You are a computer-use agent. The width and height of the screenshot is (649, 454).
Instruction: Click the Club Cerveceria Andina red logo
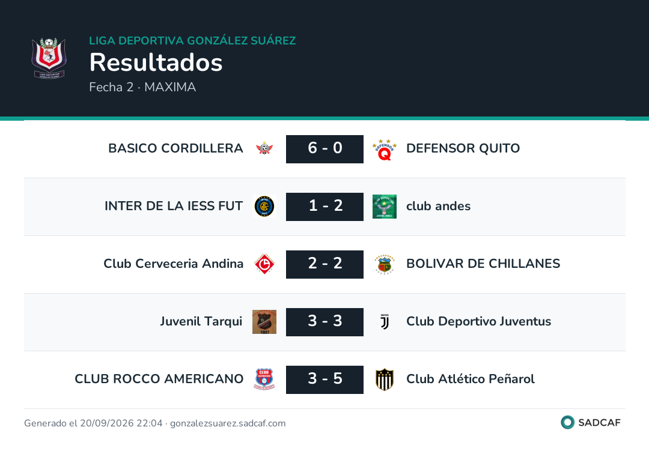click(264, 264)
